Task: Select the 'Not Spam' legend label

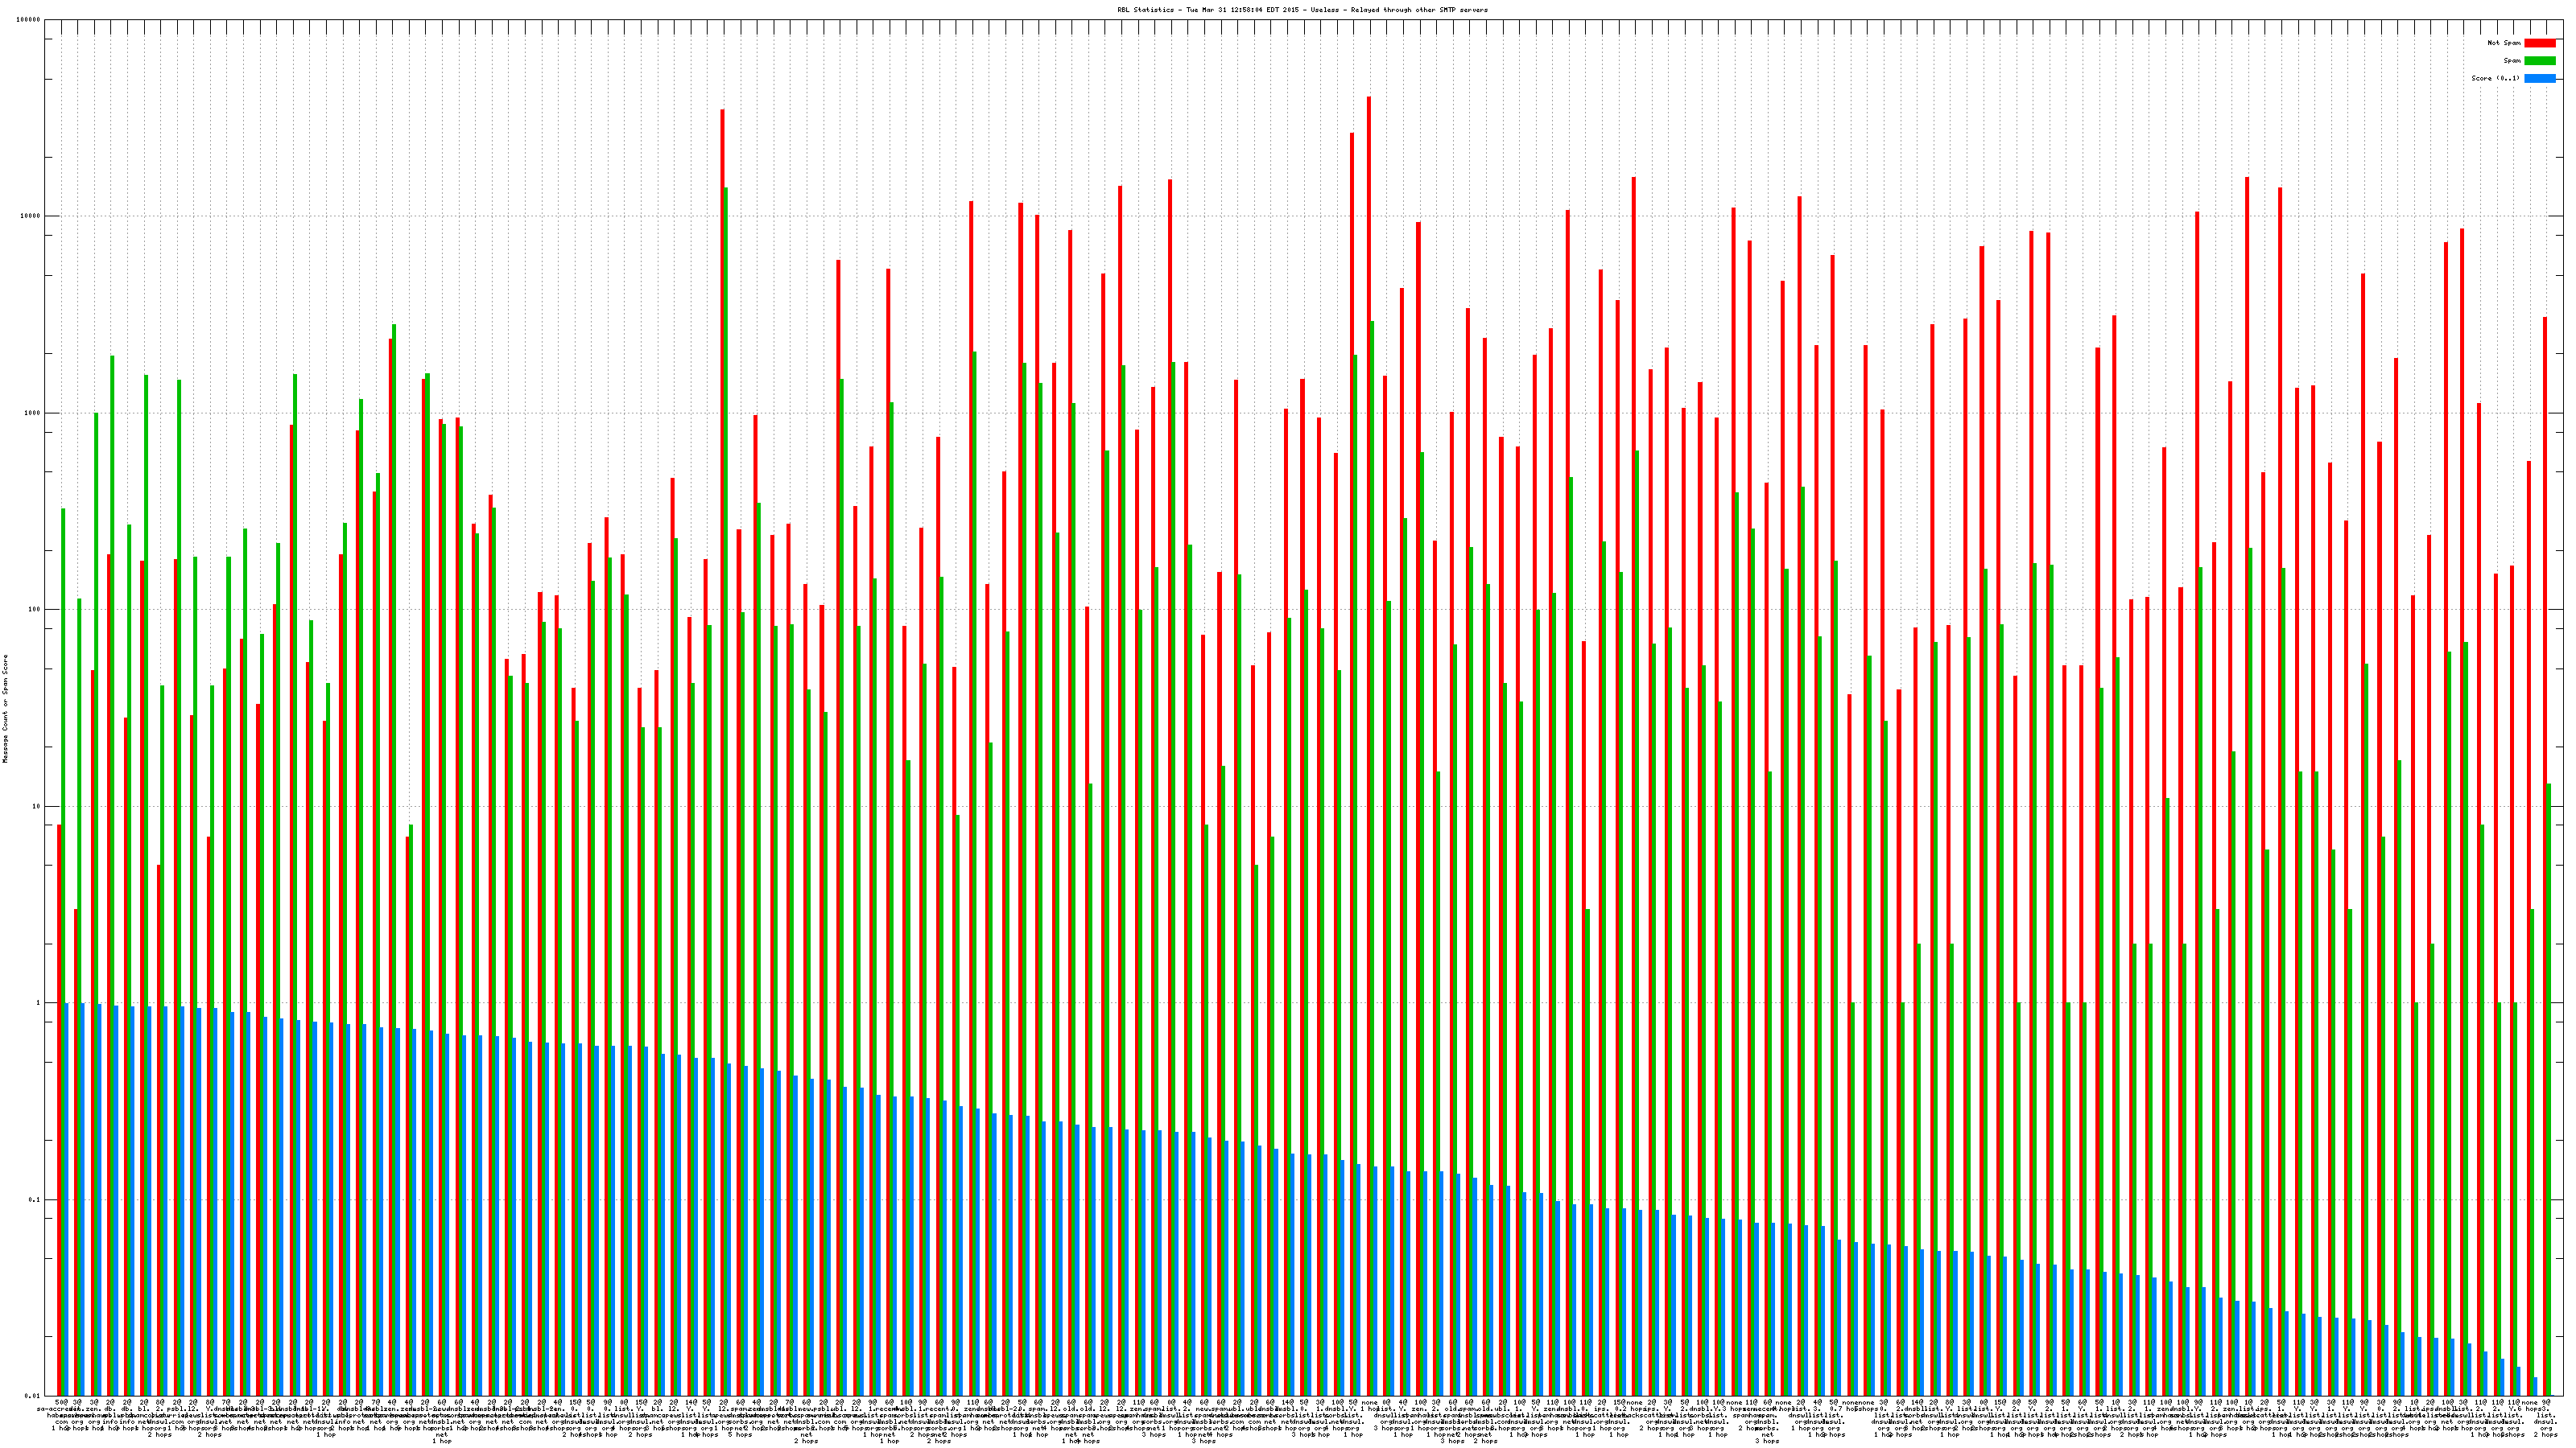Action: pos(2504,43)
